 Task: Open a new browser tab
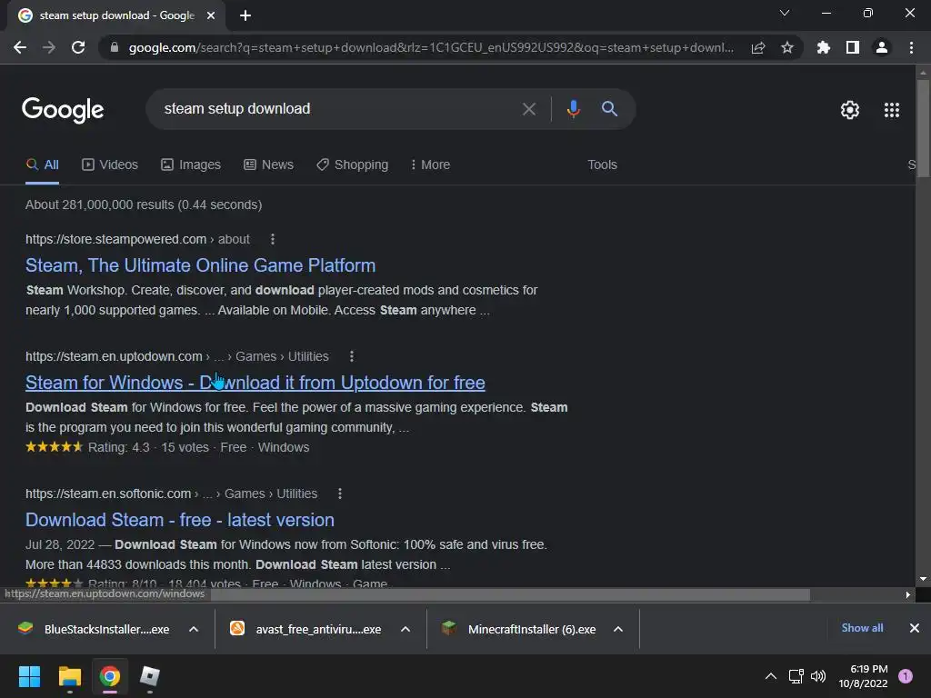pos(245,15)
